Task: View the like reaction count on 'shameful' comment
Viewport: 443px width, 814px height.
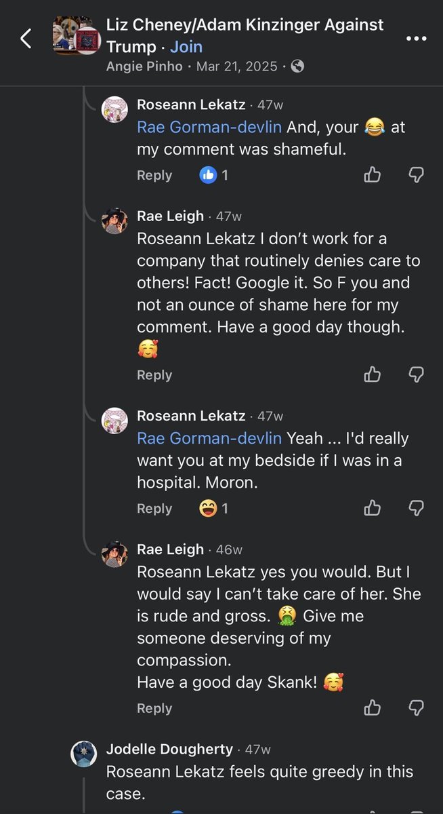Action: [x=214, y=175]
